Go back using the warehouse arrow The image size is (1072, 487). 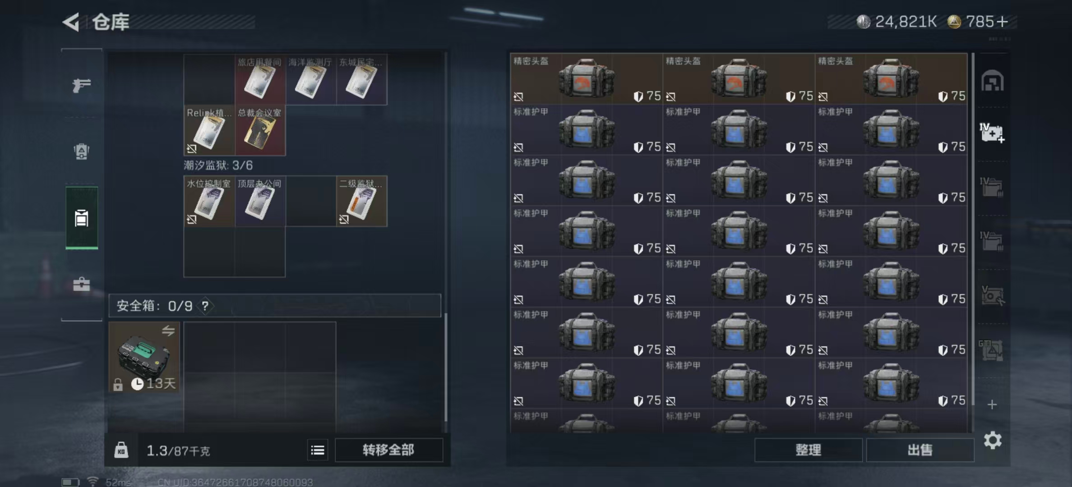tap(71, 22)
